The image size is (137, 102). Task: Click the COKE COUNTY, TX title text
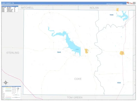(x=8, y=3)
